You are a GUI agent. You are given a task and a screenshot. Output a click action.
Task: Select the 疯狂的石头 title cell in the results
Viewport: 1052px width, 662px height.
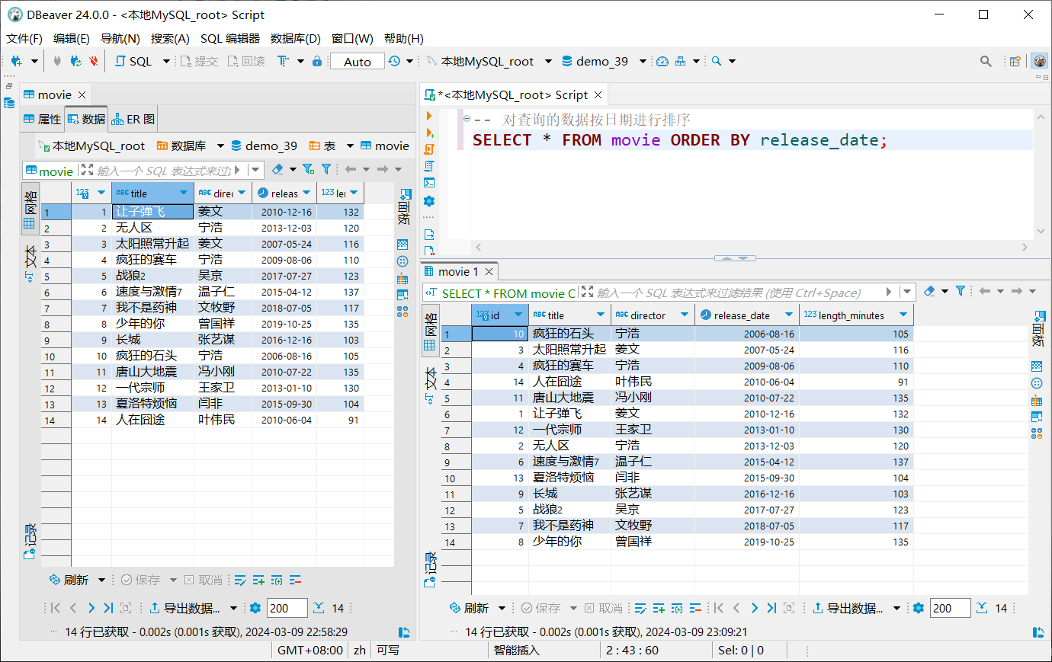[570, 334]
